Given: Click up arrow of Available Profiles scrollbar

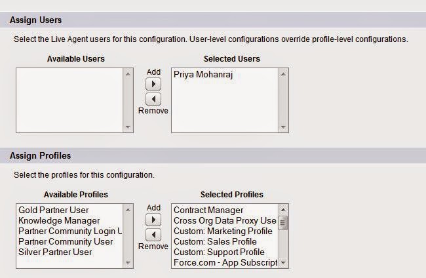Looking at the screenshot, I should tap(128, 210).
